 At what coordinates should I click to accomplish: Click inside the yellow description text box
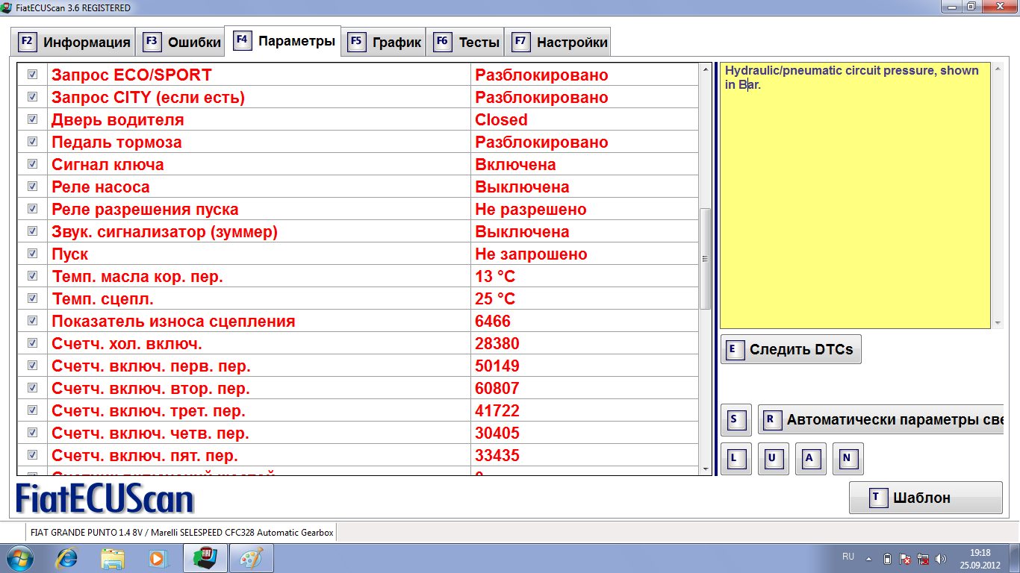point(855,201)
